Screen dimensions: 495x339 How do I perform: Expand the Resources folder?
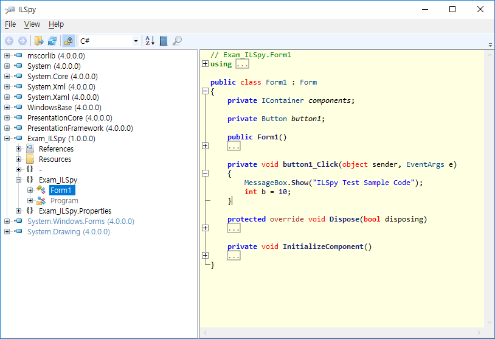coord(19,159)
